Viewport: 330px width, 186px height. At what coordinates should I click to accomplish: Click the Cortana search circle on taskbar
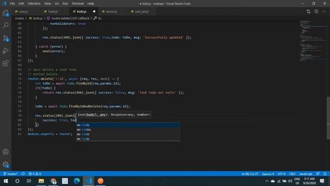(17, 181)
